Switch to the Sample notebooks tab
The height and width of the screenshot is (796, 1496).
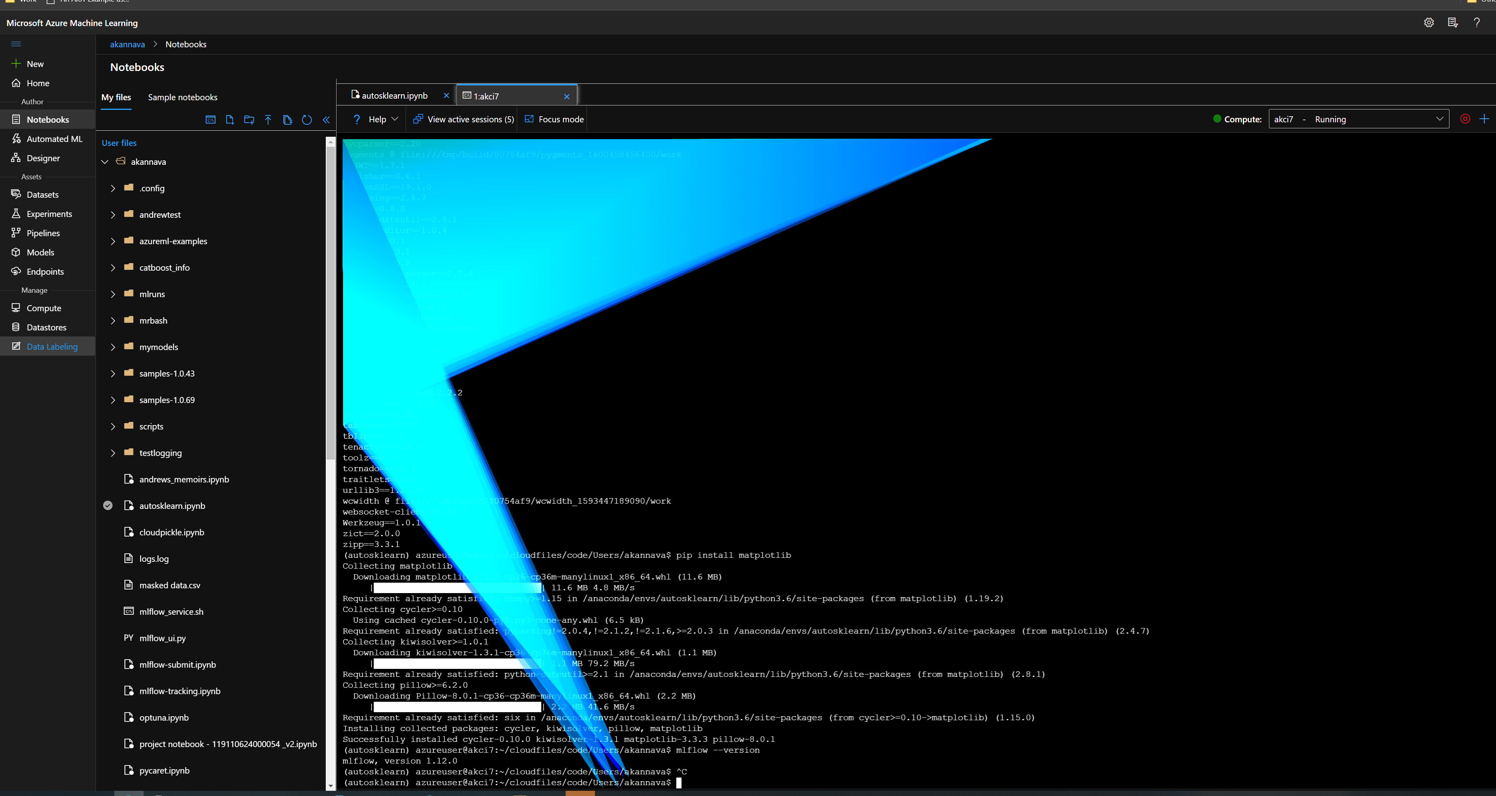[183, 97]
